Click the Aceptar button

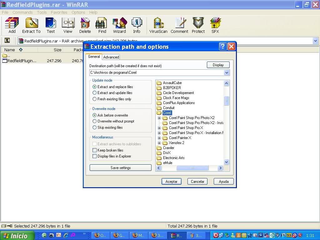tap(172, 182)
